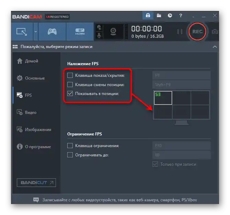Start recording with the REC button
Viewport: 230px width, 215px height.
pos(197,32)
